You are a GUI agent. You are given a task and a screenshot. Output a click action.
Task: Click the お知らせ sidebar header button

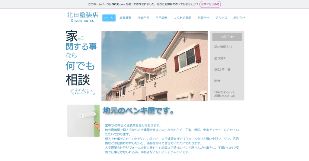[227, 37]
